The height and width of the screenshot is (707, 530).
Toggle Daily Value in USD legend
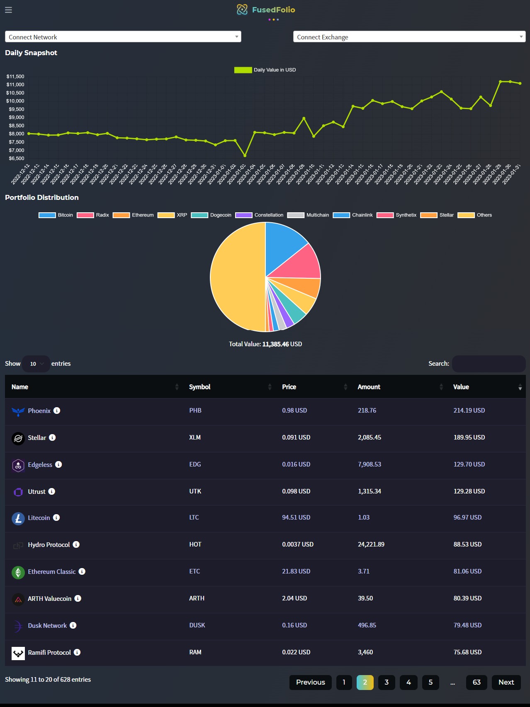point(265,70)
